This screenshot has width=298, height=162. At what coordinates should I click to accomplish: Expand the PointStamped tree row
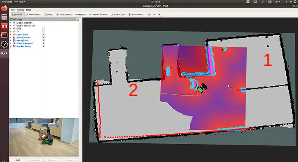click(11, 43)
